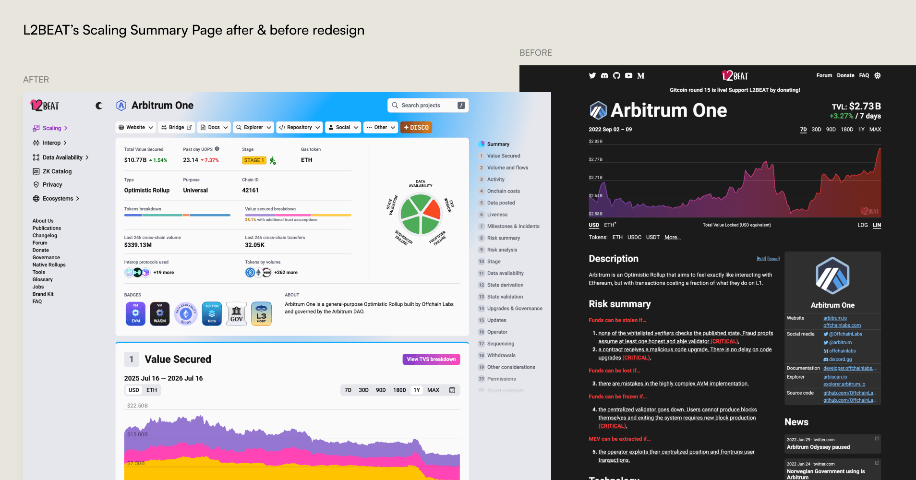Select the 30D range in the BEFORE chart

pyautogui.click(x=816, y=130)
